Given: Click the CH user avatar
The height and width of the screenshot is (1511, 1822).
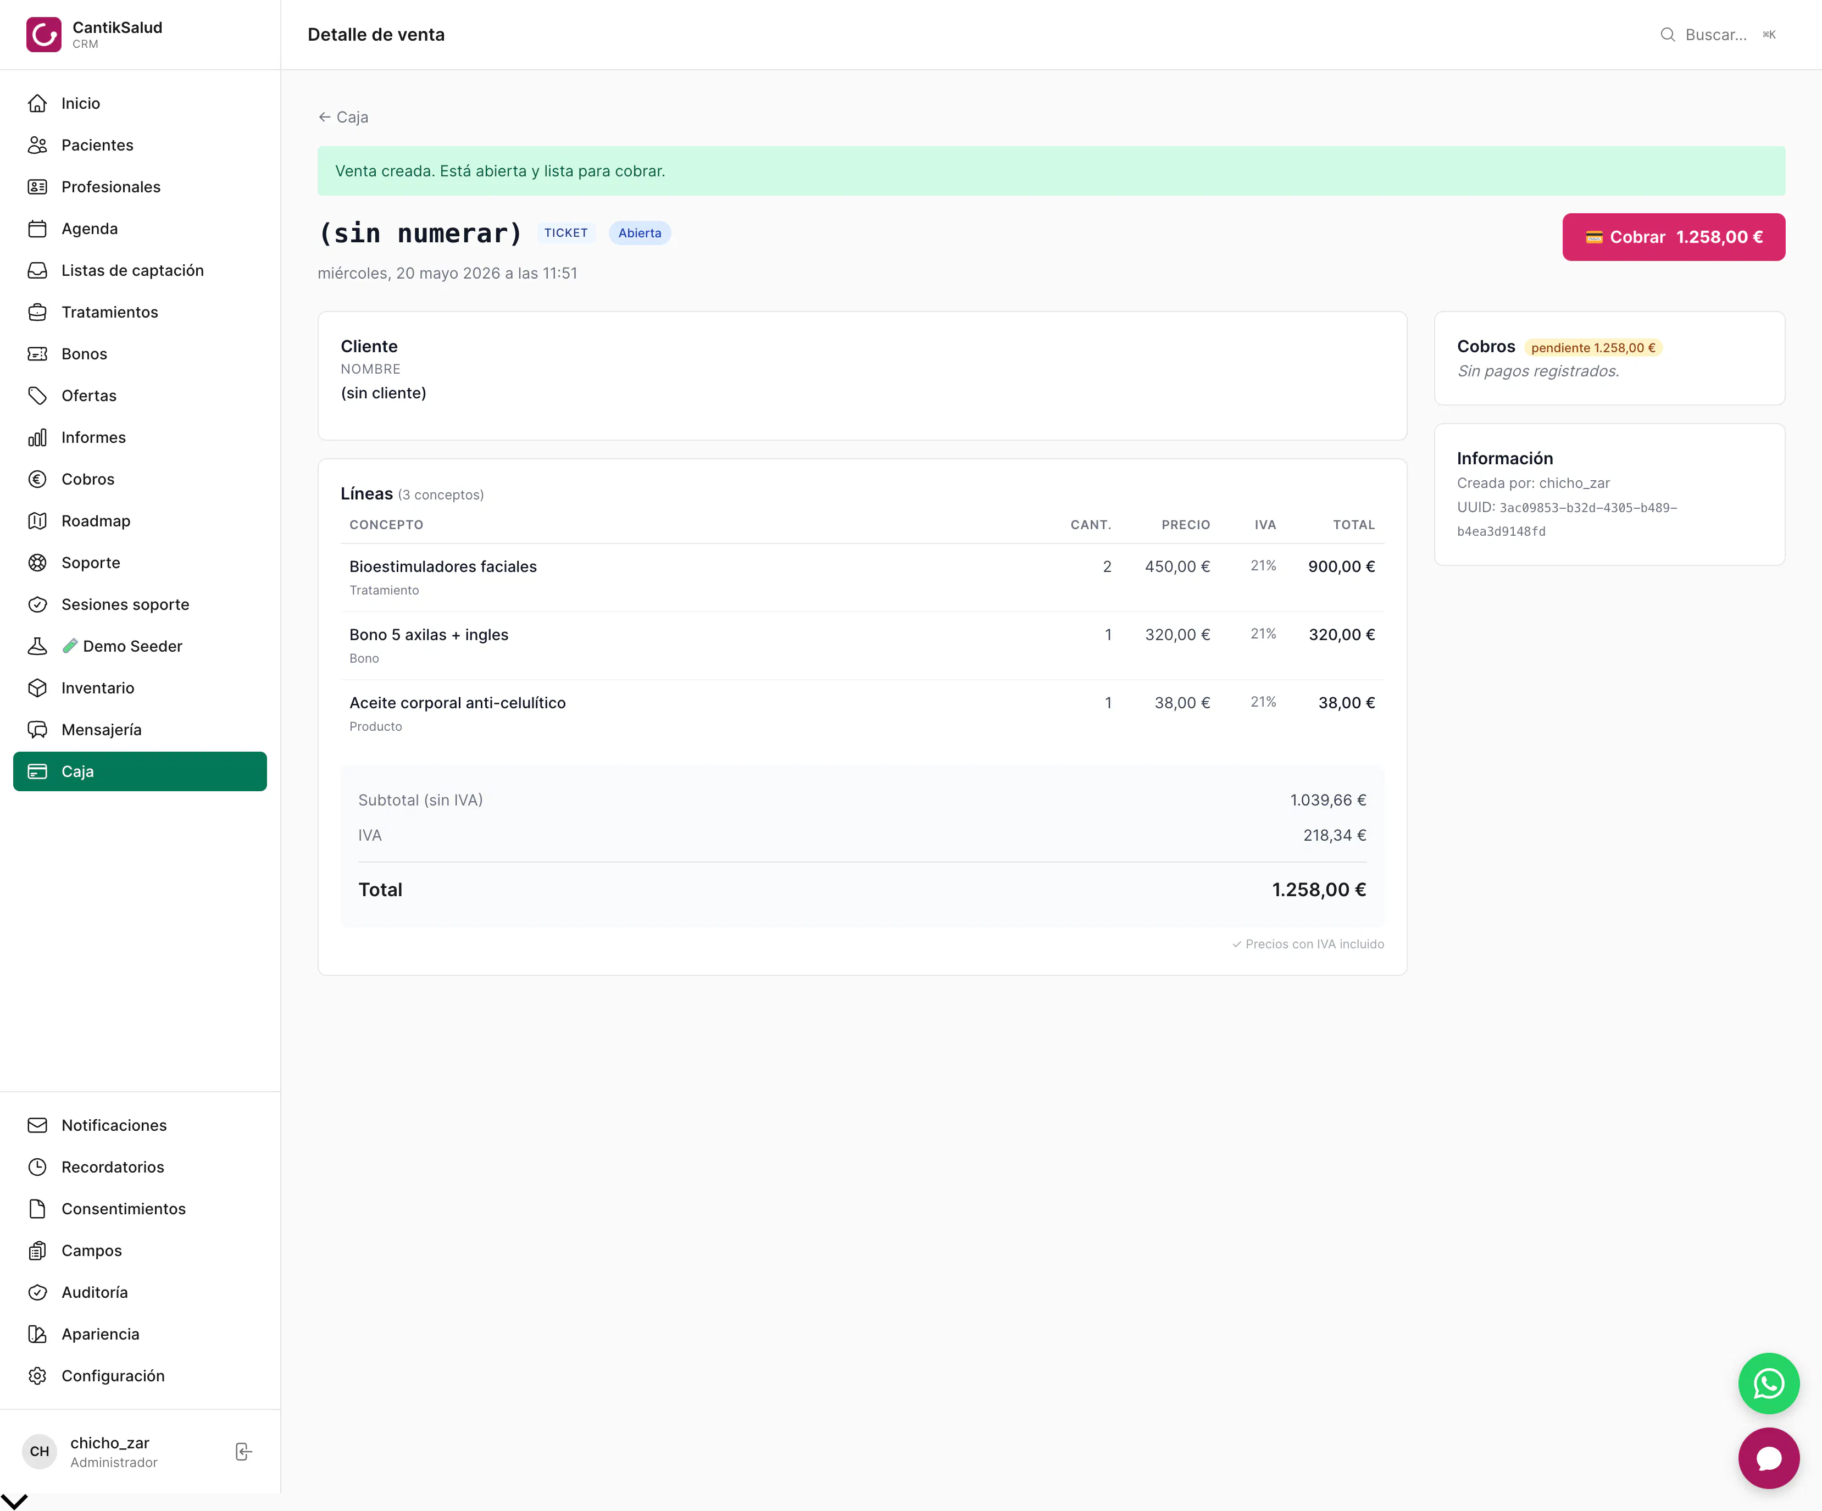Looking at the screenshot, I should (x=39, y=1451).
